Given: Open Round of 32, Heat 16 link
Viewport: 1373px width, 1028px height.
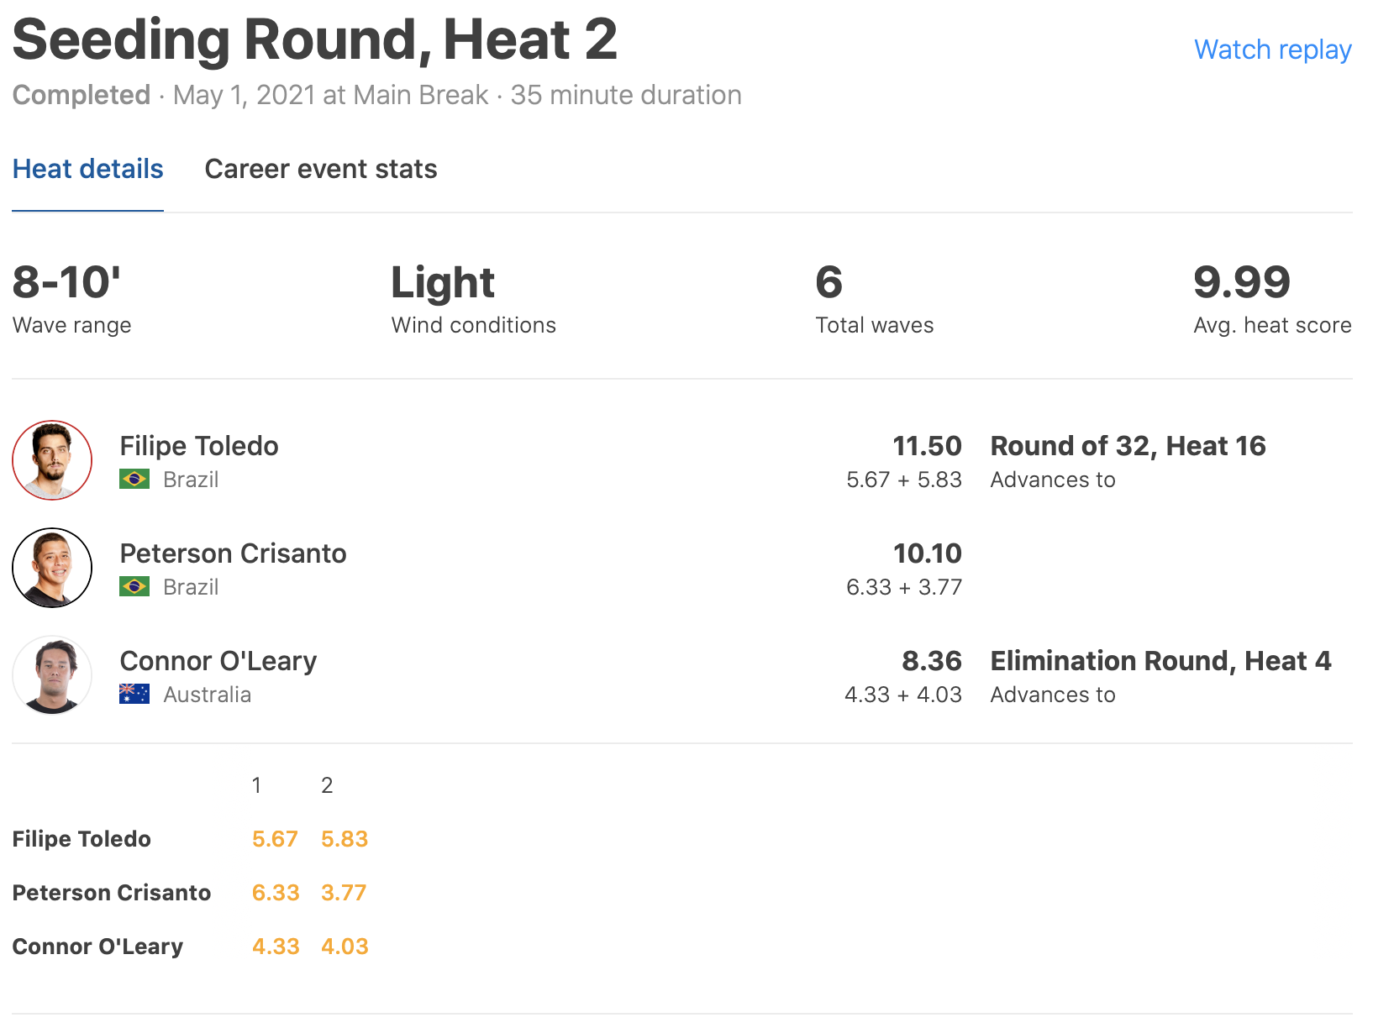Looking at the screenshot, I should click(1128, 446).
